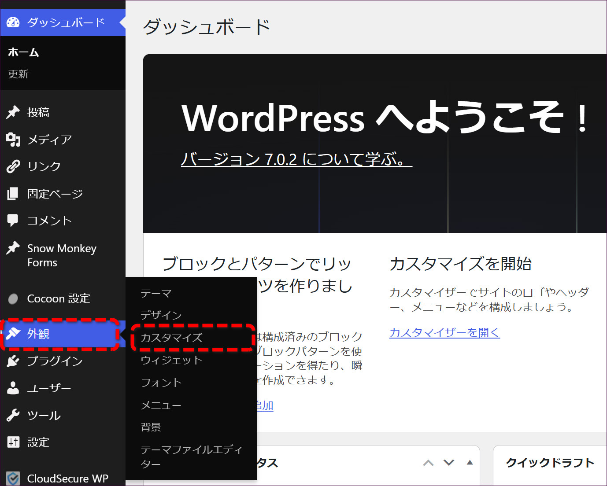
Task: Collapse the widget with the triangle toggle
Action: point(470,462)
